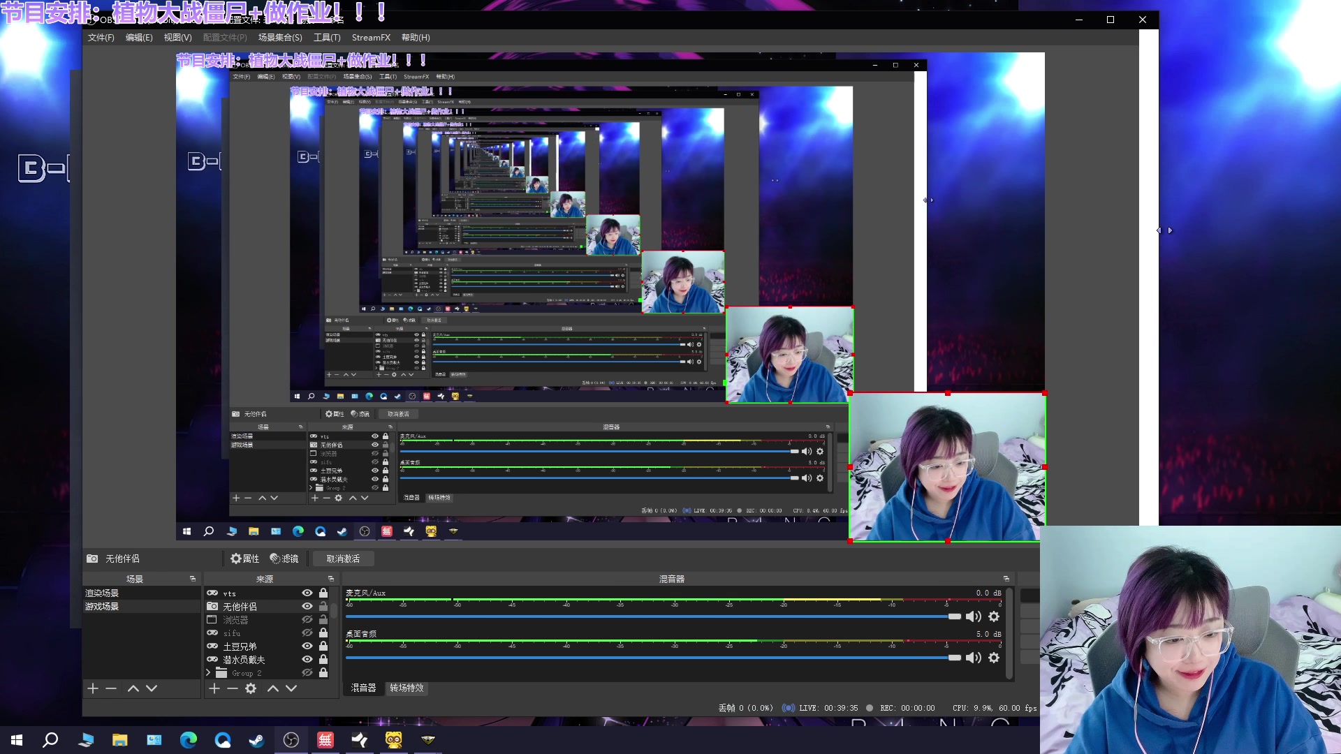Pop out the 混音器 dock panel
The height and width of the screenshot is (754, 1341).
[1006, 579]
